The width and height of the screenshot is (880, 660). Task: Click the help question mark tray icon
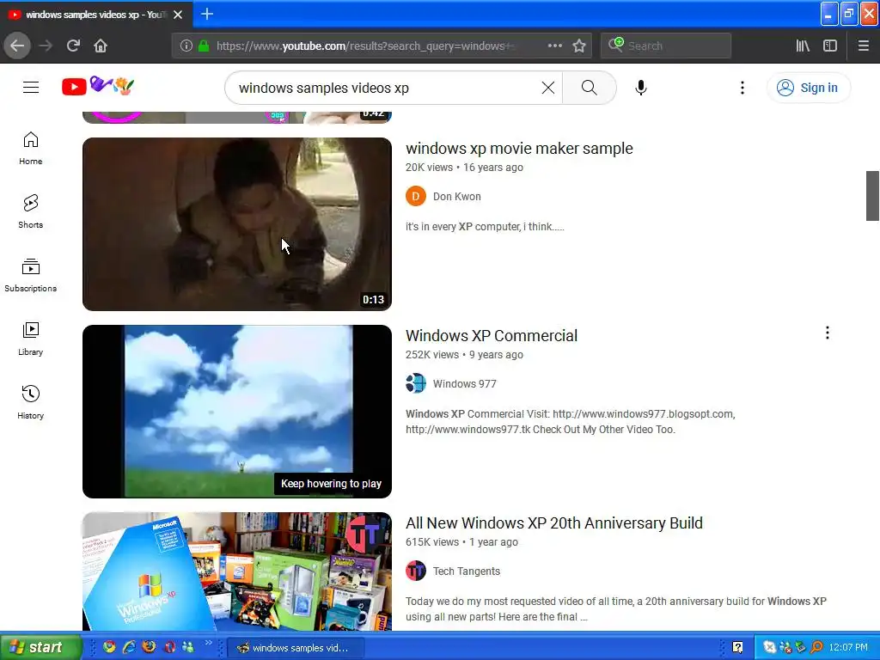coord(737,647)
